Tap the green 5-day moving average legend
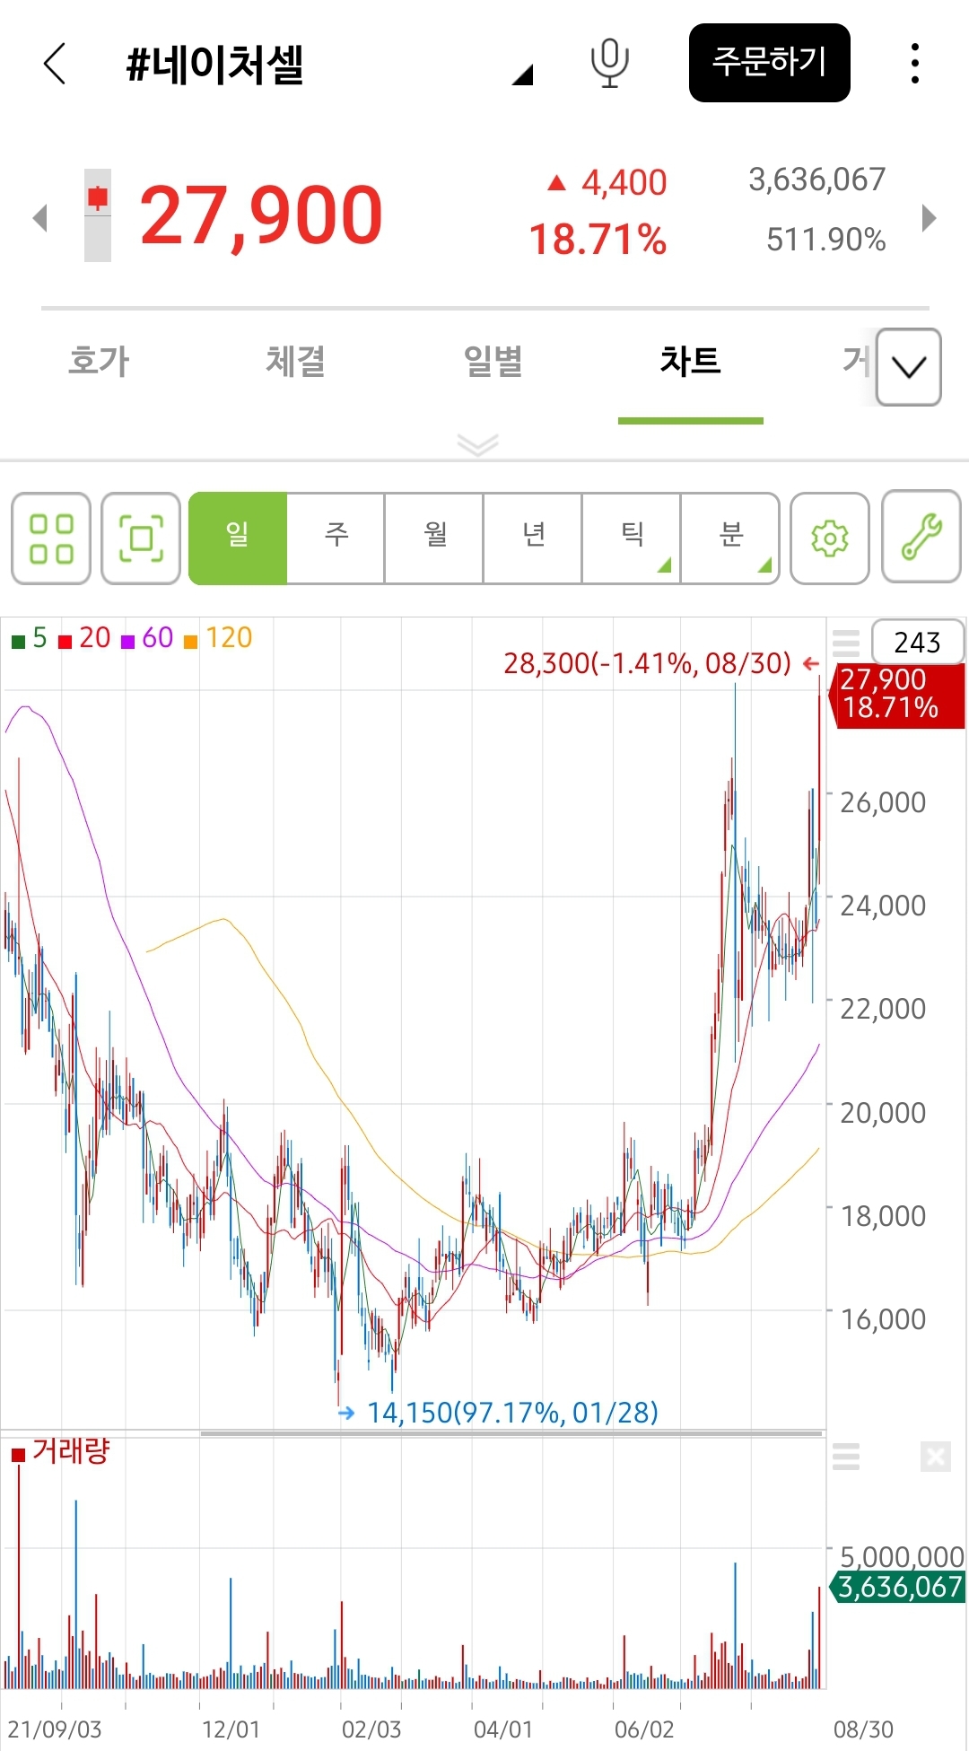The height and width of the screenshot is (1751, 969). [29, 638]
